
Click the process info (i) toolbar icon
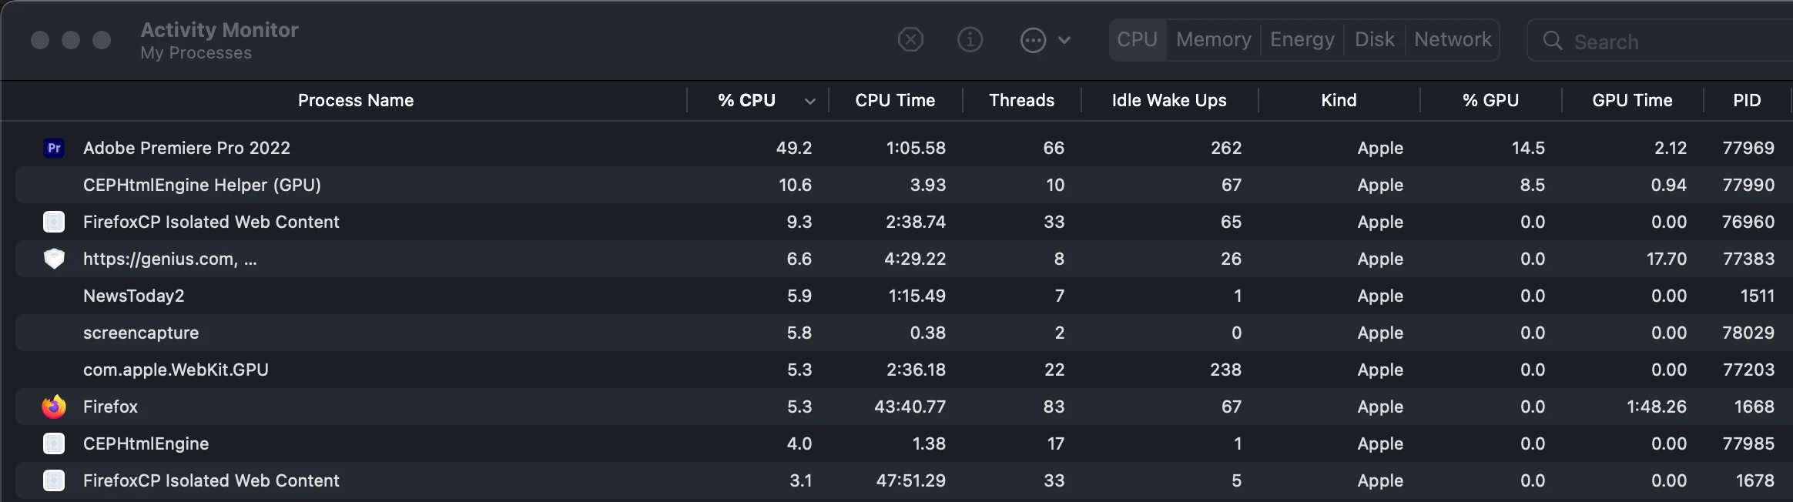(x=970, y=39)
